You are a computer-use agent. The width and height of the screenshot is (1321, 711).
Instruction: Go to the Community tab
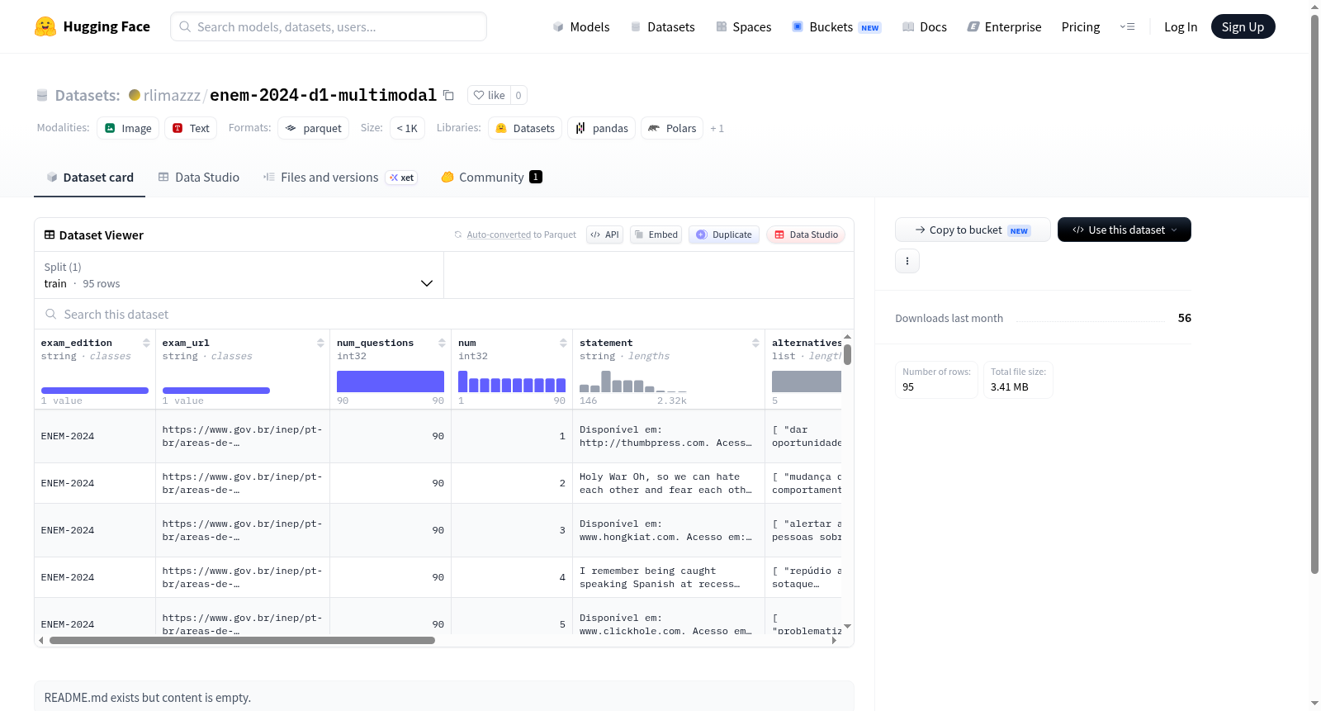pos(491,178)
